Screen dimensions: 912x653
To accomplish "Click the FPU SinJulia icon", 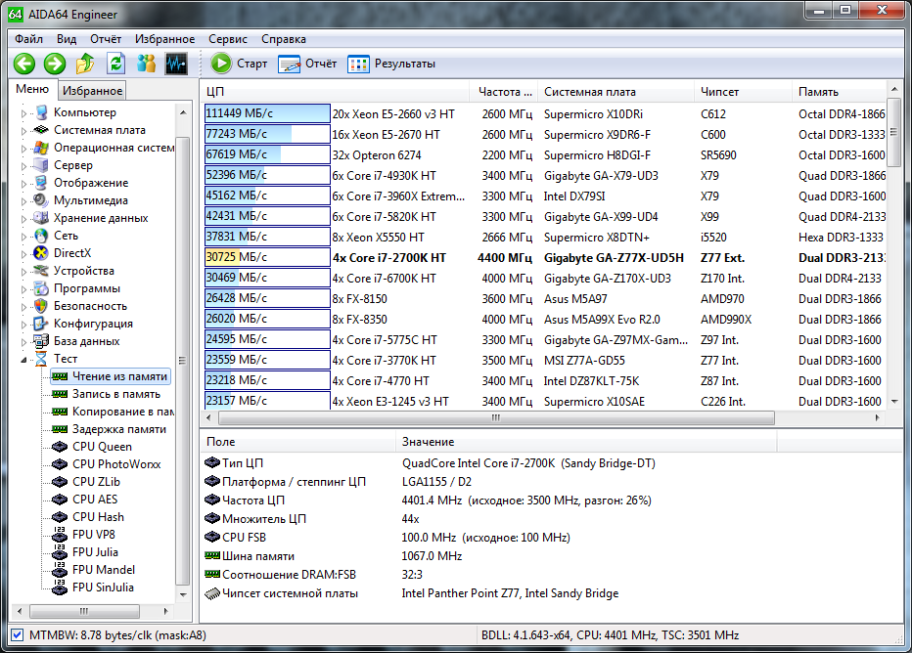I will pyautogui.click(x=60, y=587).
